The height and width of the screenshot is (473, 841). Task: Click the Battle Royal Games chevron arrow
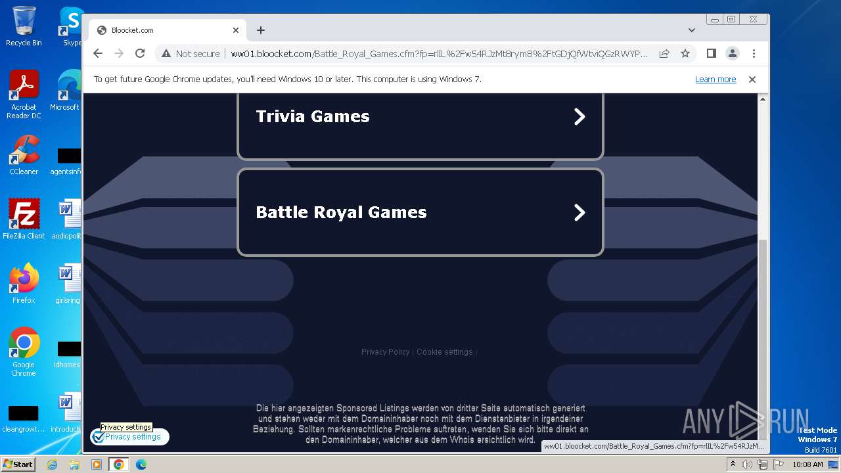coord(580,212)
